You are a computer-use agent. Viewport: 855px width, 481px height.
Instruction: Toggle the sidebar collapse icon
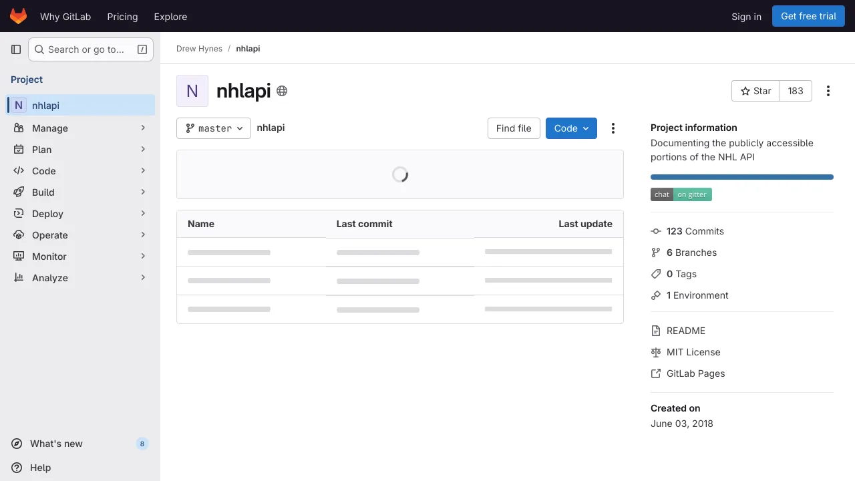tap(16, 49)
